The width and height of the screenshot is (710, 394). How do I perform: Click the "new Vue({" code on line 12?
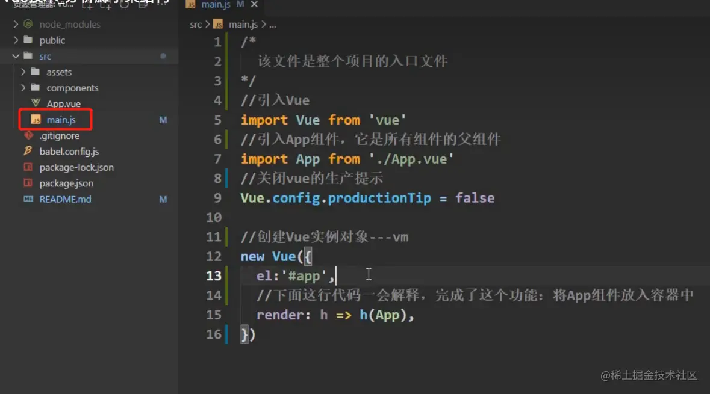pyautogui.click(x=276, y=256)
